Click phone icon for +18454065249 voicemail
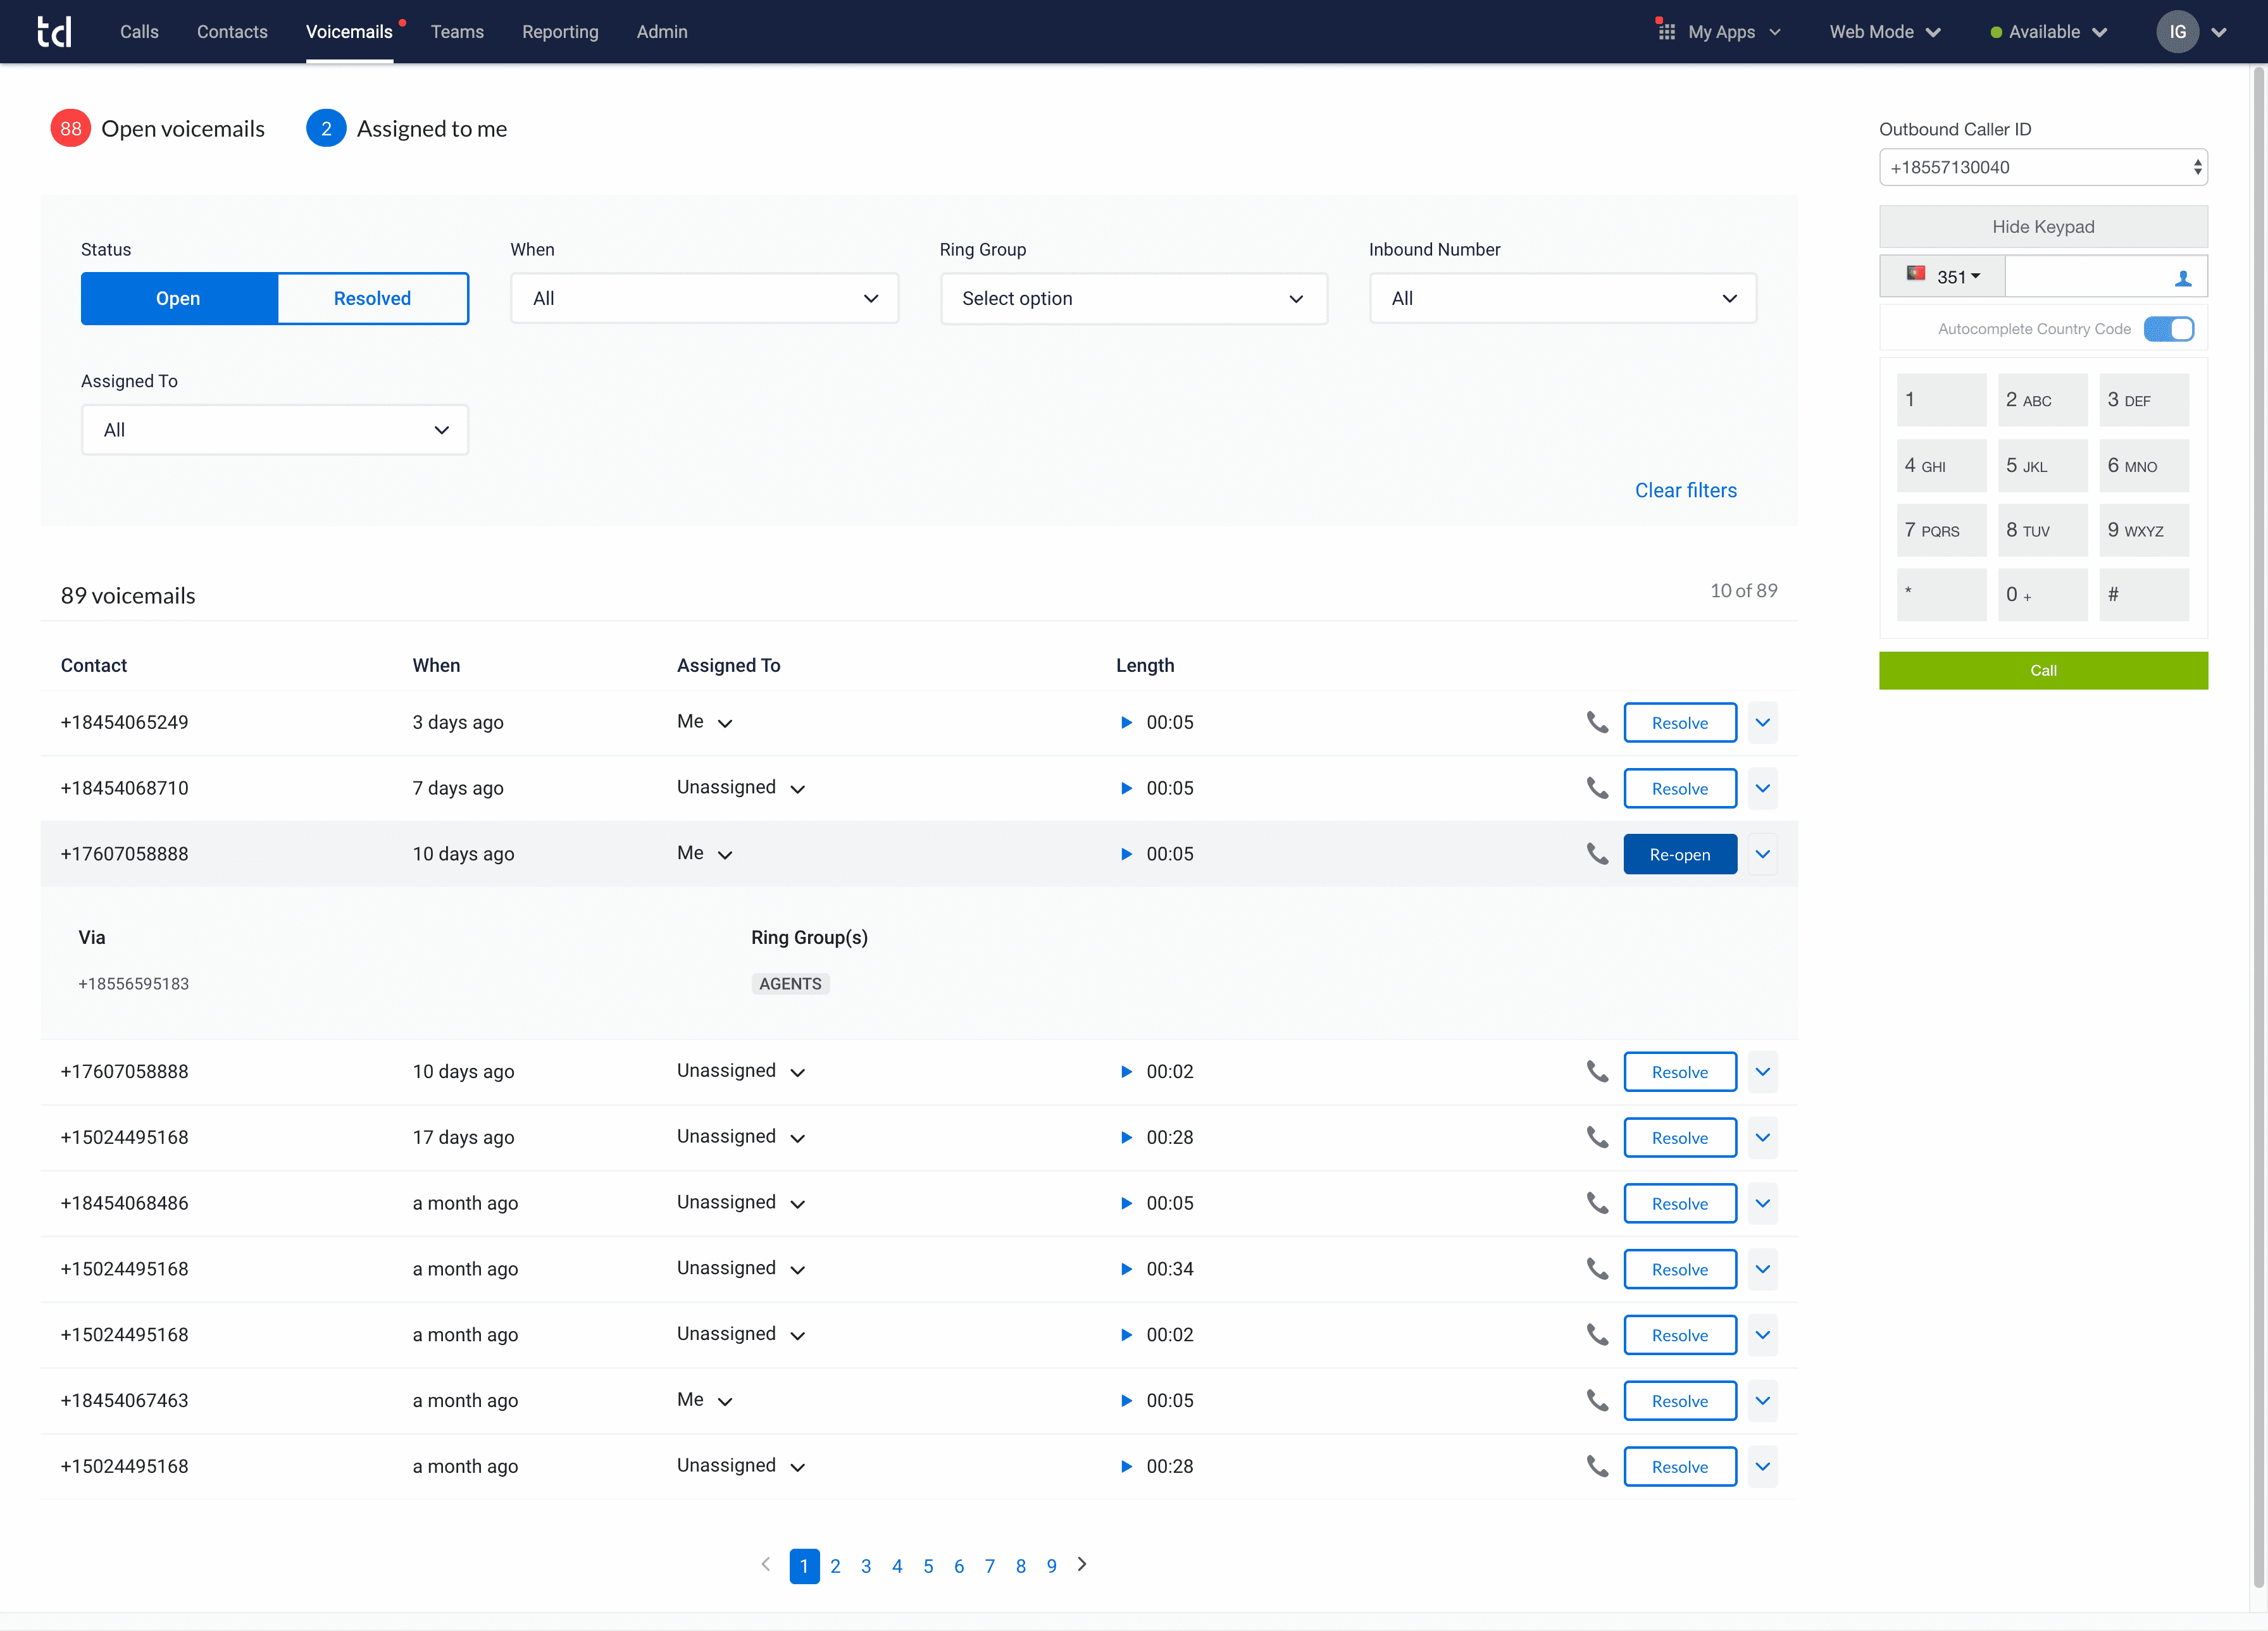Image resolution: width=2268 pixels, height=1631 pixels. 1597,722
